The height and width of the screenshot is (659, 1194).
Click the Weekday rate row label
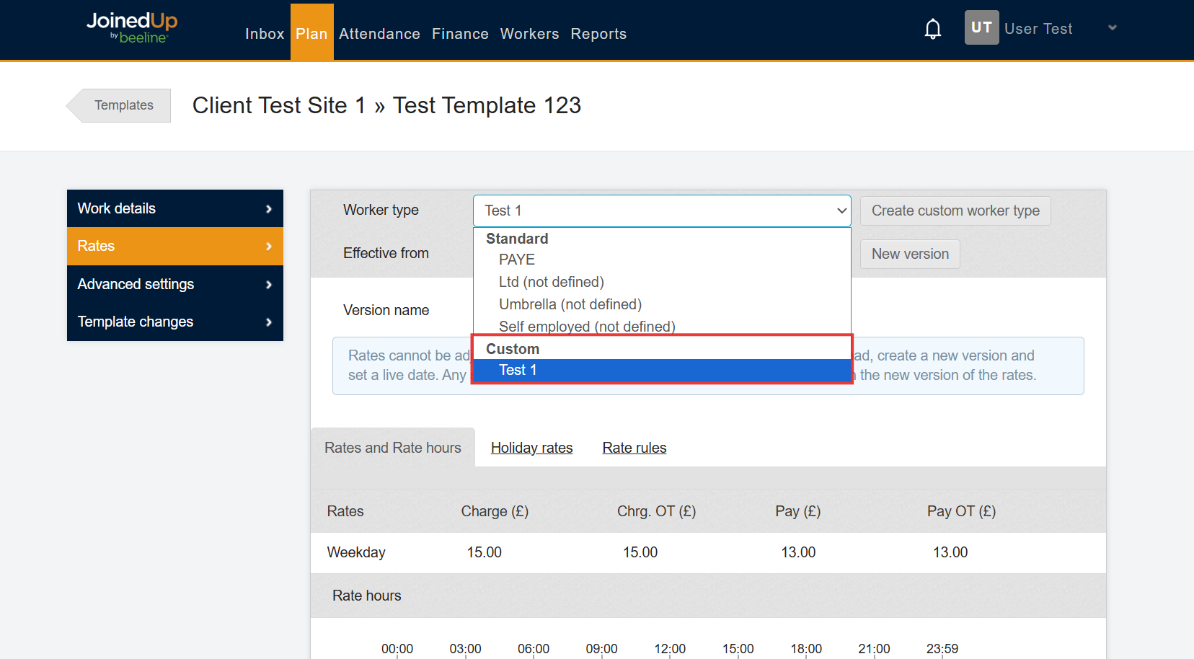356,552
